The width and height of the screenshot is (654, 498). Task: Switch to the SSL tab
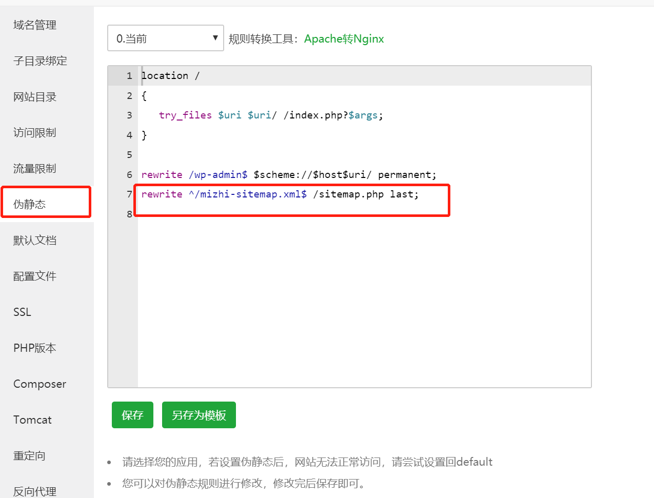[x=23, y=312]
